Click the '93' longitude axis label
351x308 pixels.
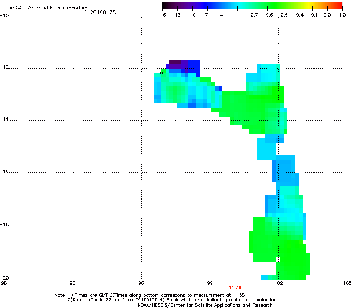click(x=73, y=283)
